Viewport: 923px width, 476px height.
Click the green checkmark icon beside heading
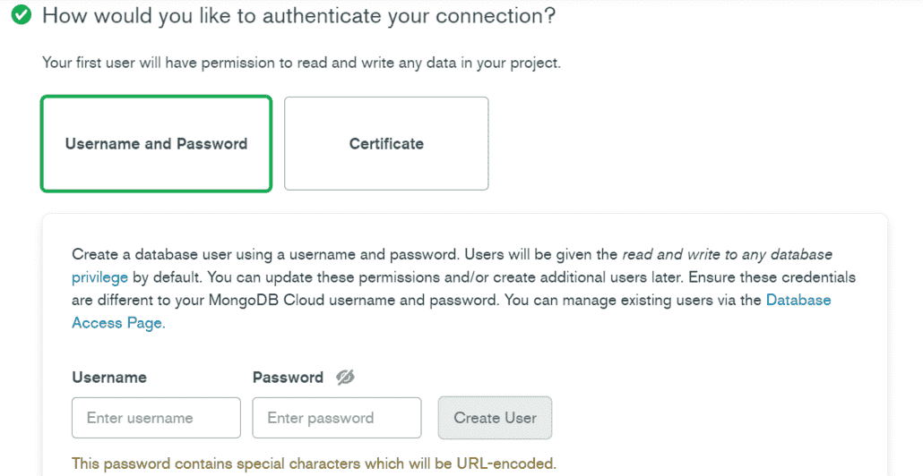click(22, 14)
